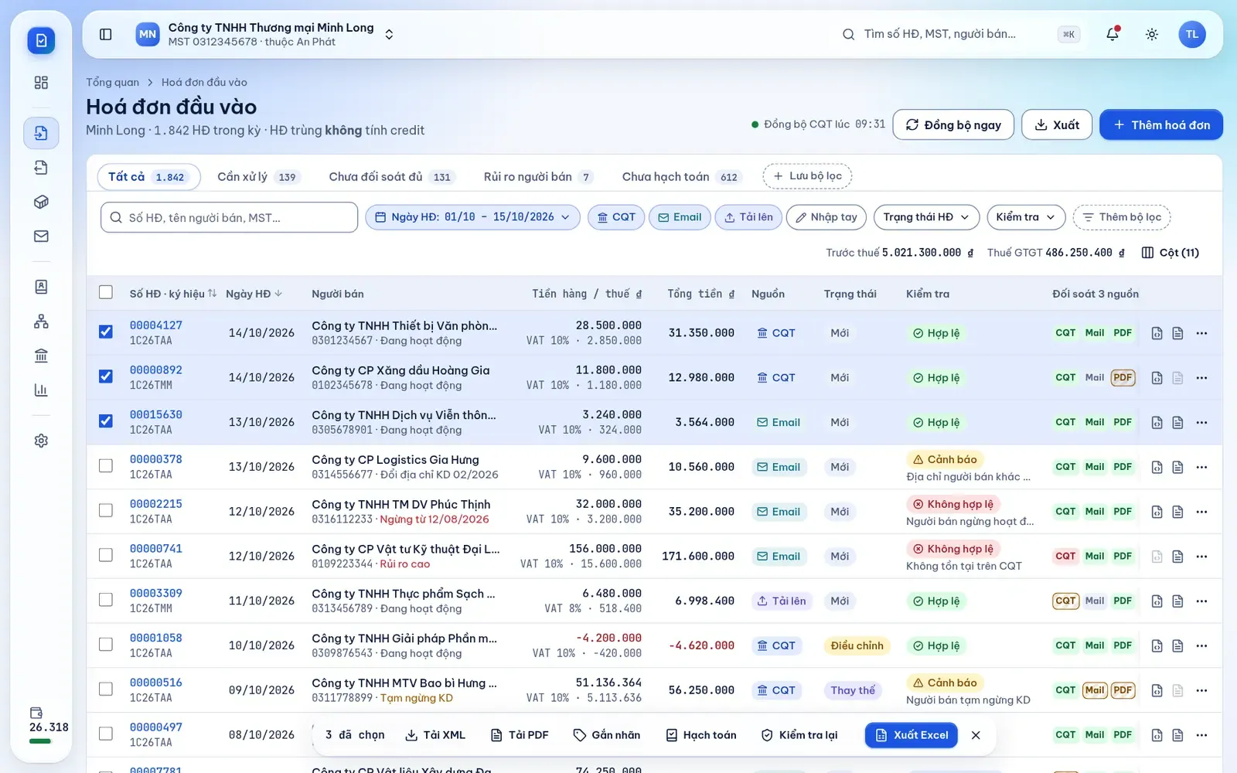Check invoice 00000378 checkbox
1237x773 pixels.
click(x=106, y=466)
